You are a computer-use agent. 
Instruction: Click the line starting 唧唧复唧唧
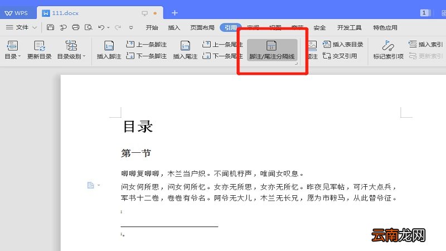212,173
